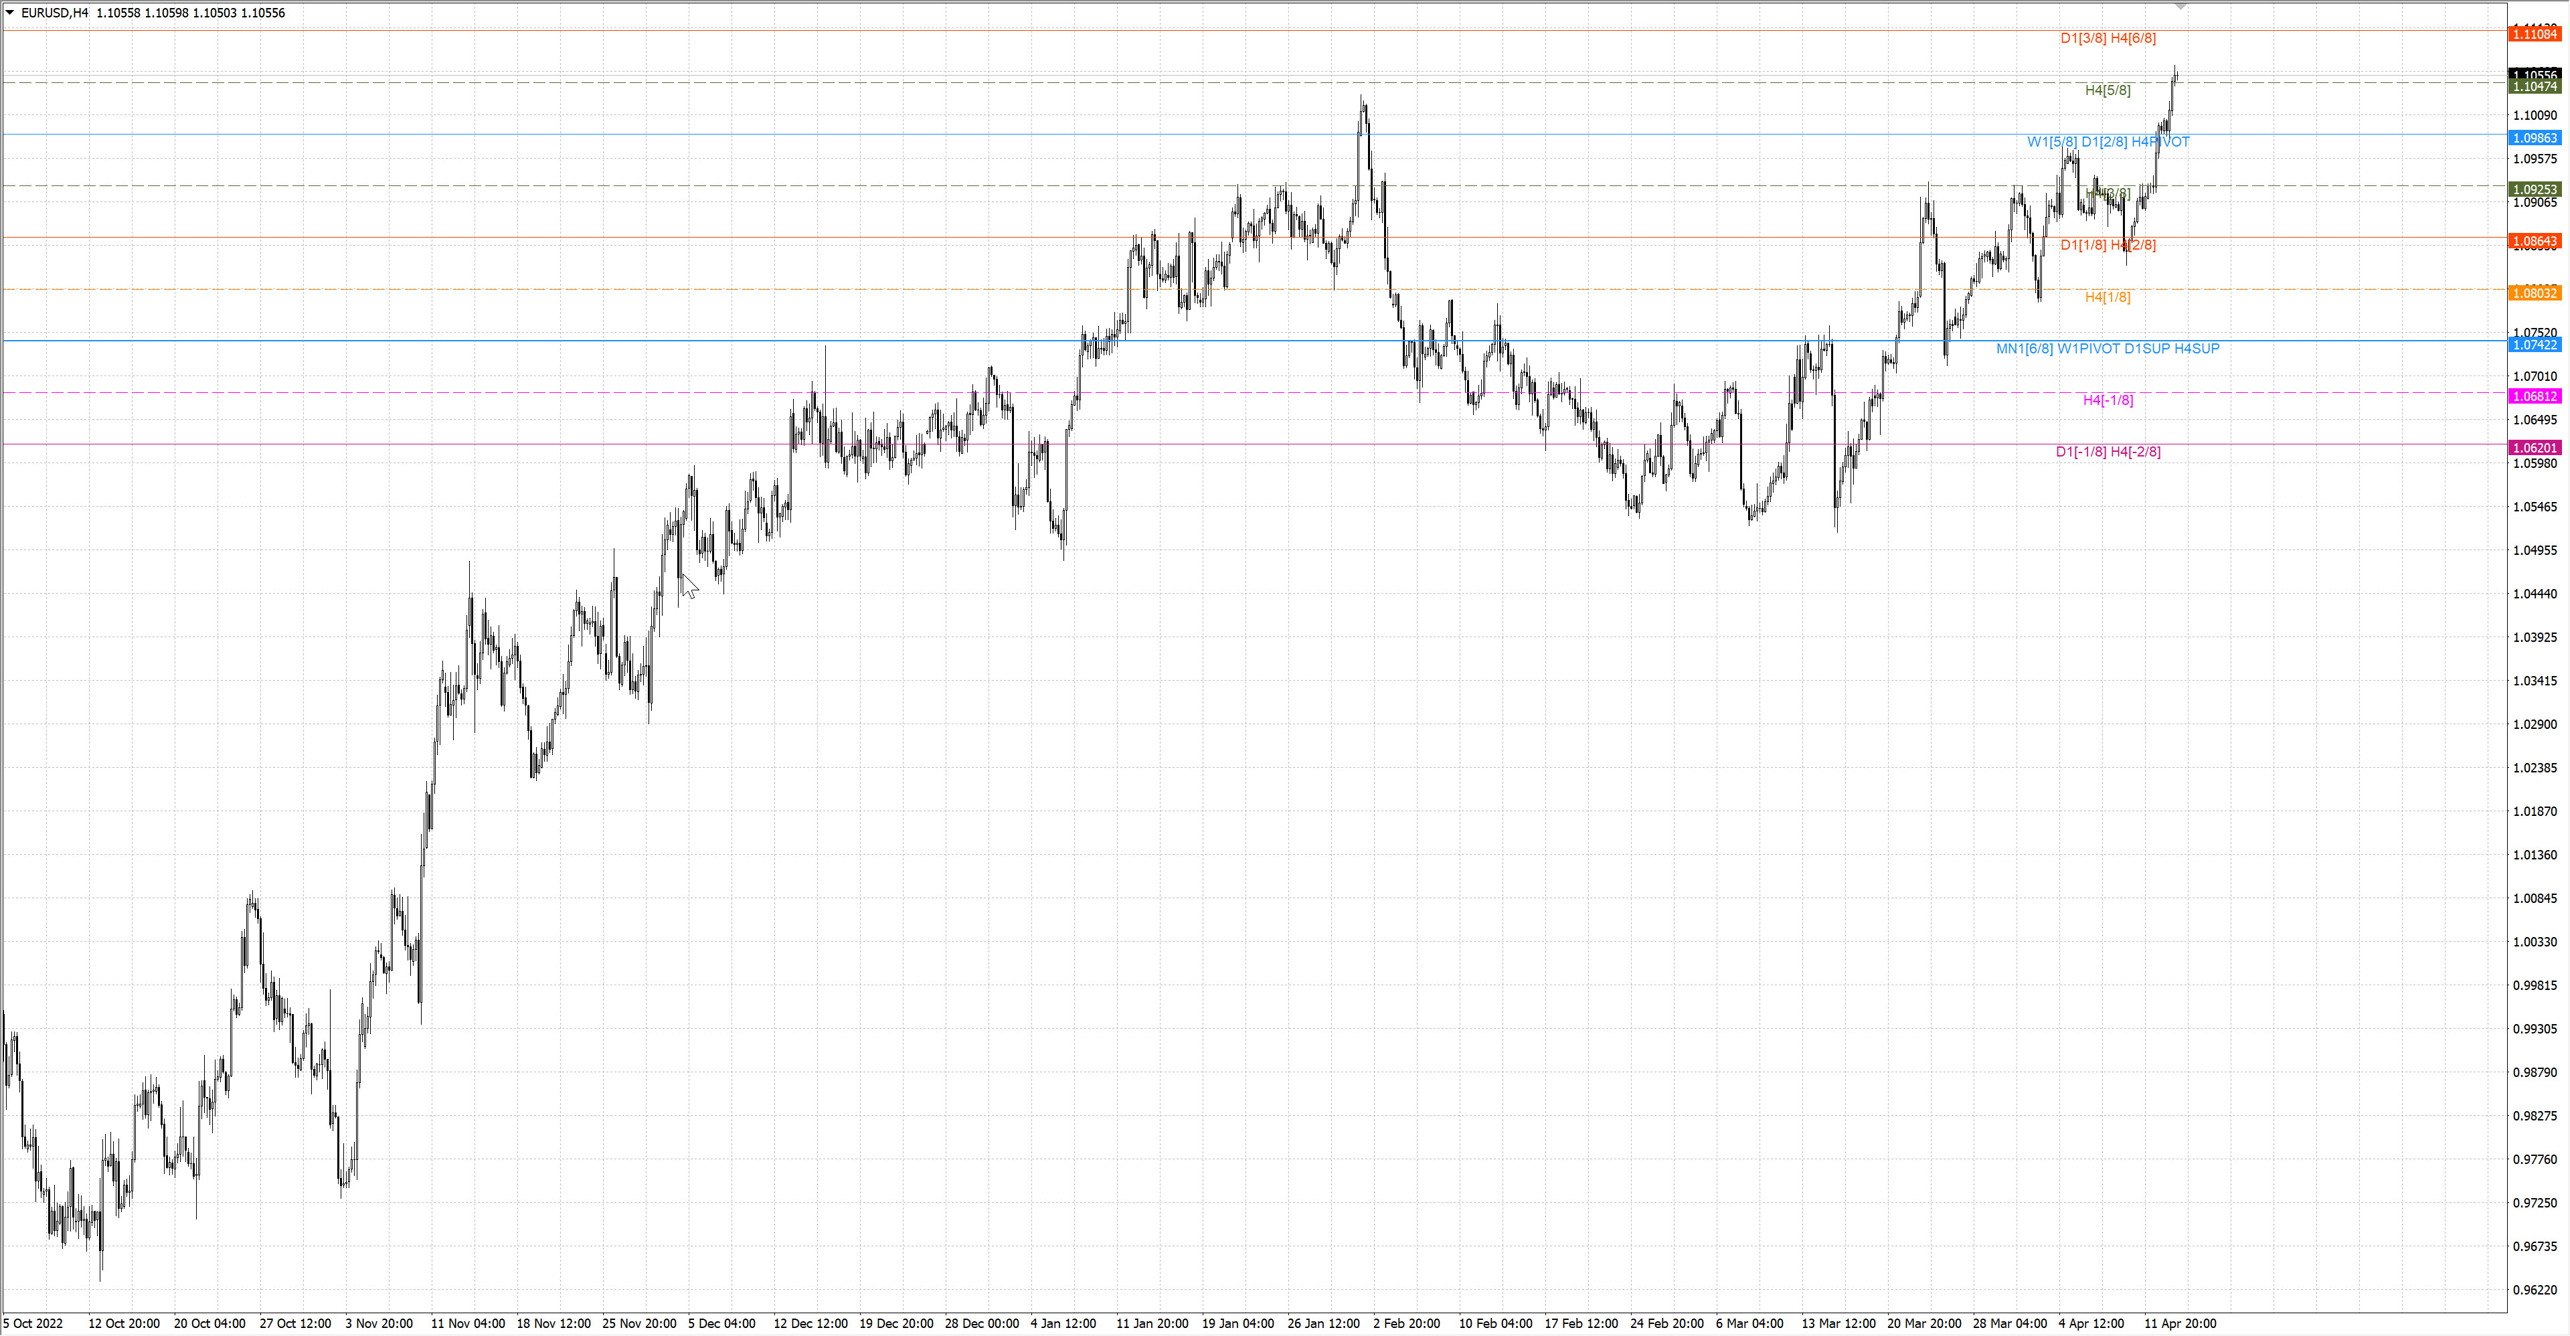
Task: Click the 0.96220 price scale value
Action: pos(2535,1290)
